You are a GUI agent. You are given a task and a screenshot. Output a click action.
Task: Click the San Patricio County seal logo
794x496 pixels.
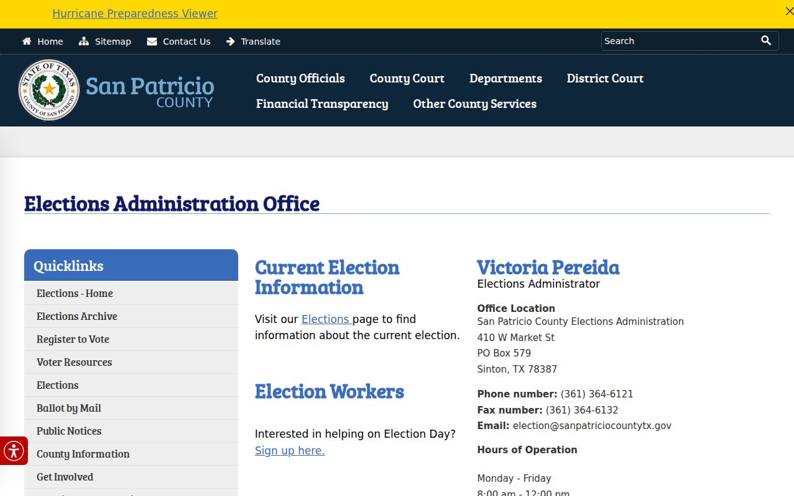tap(49, 90)
